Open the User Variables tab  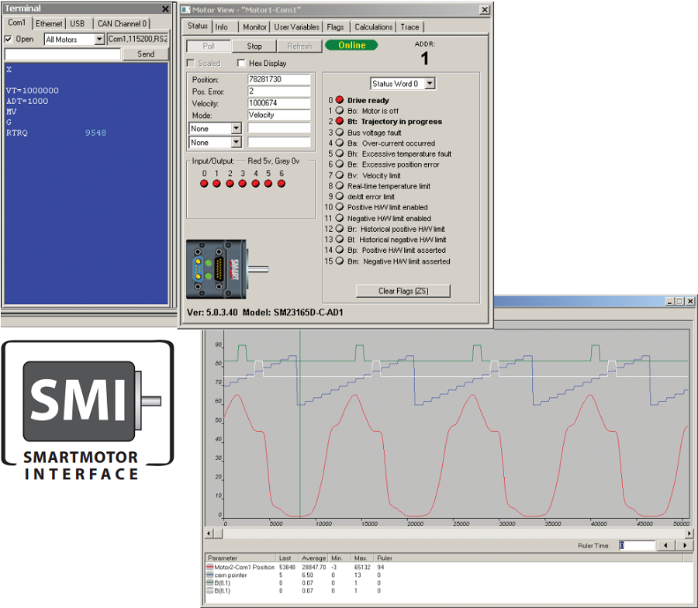point(296,27)
